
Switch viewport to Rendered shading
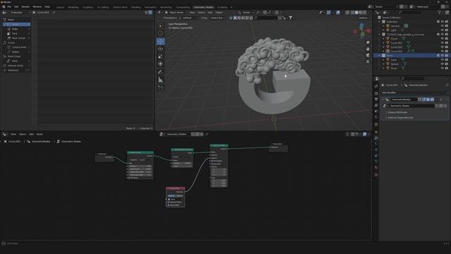click(365, 13)
